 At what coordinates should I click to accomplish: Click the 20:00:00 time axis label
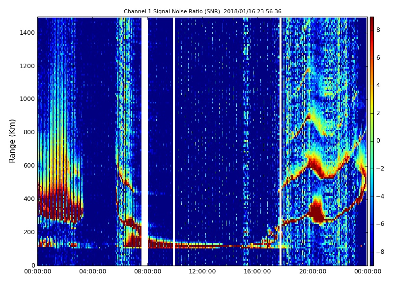coord(312,271)
